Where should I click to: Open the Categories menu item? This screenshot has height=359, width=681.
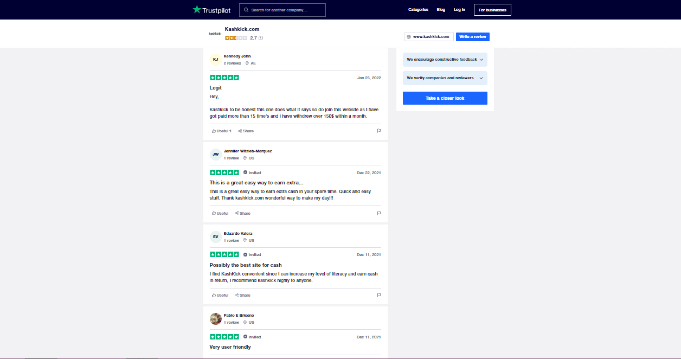pyautogui.click(x=418, y=10)
